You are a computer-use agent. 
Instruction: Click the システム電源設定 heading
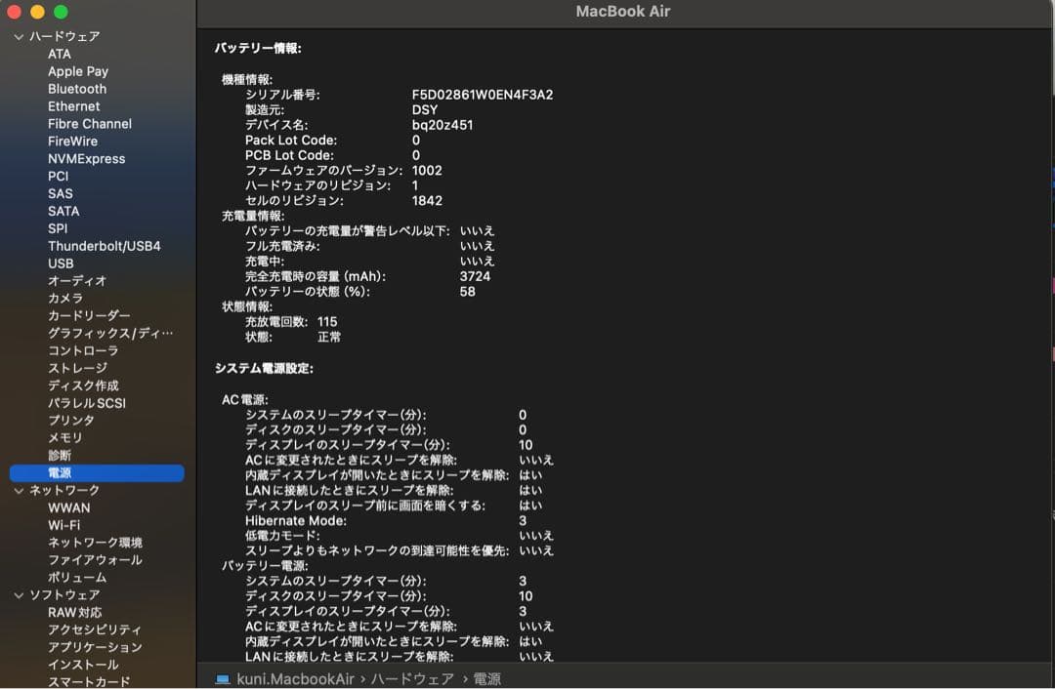click(264, 368)
